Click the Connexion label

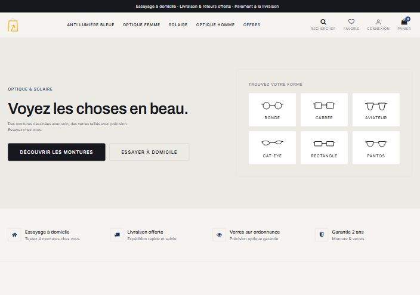[x=378, y=29]
